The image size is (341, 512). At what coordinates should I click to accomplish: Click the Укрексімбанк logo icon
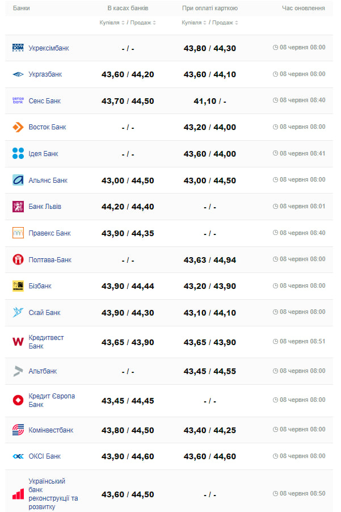pyautogui.click(x=18, y=48)
